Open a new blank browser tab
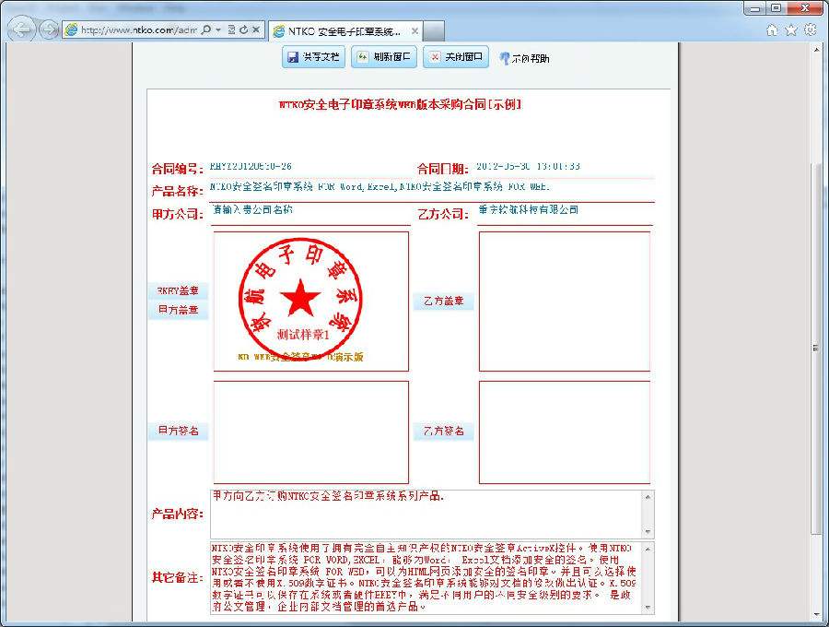The width and height of the screenshot is (829, 627). (434, 31)
